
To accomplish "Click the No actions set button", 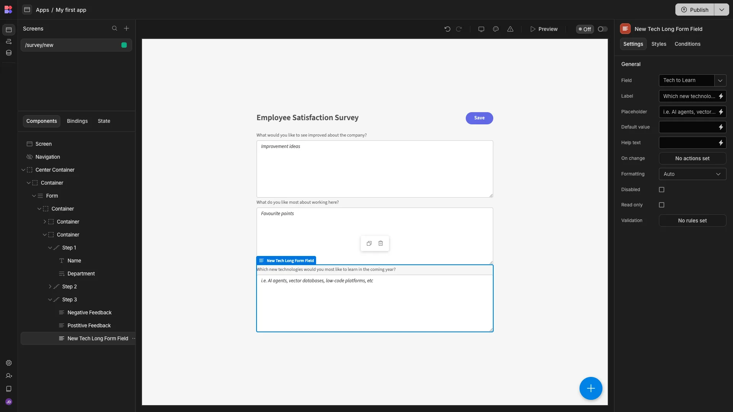I will click(693, 158).
